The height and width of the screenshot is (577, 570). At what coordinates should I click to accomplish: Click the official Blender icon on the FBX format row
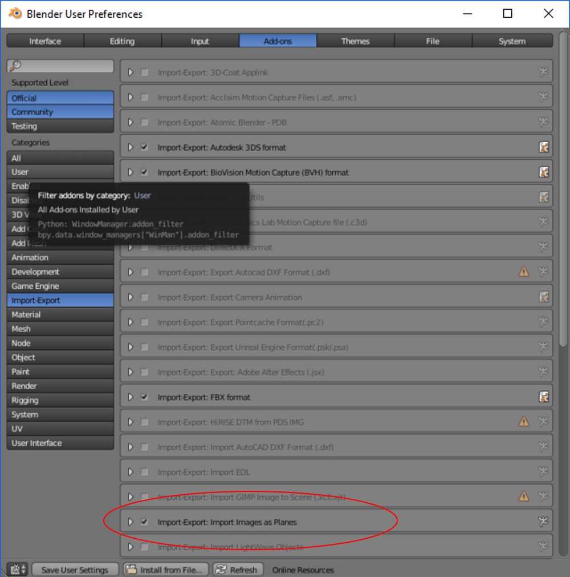click(543, 397)
